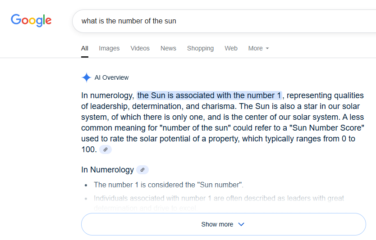
Task: Click the AI Overview label
Action: (111, 77)
